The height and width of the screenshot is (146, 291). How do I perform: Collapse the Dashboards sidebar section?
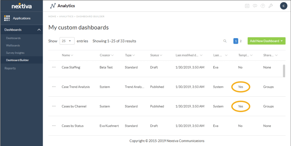coord(39,30)
